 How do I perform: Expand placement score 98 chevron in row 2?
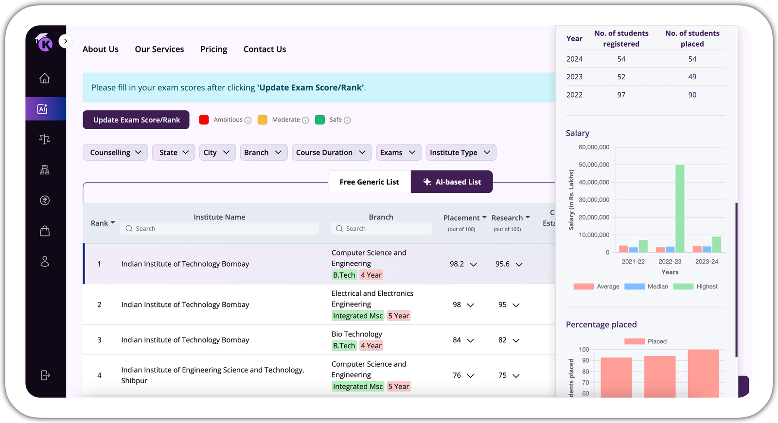tap(471, 305)
